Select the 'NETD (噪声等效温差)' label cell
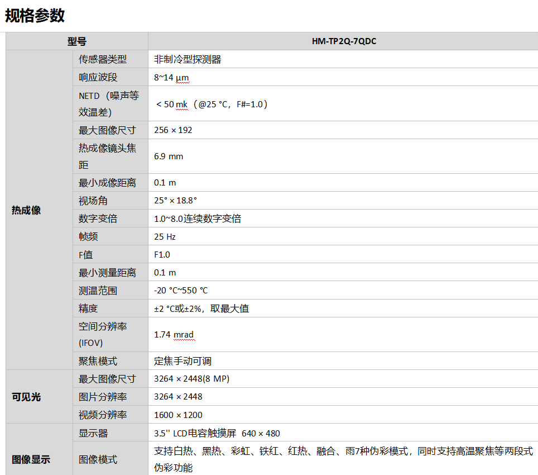The image size is (538, 475). 111,103
